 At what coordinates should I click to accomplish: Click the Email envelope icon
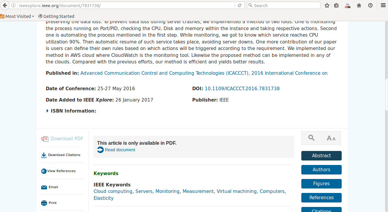(44, 187)
